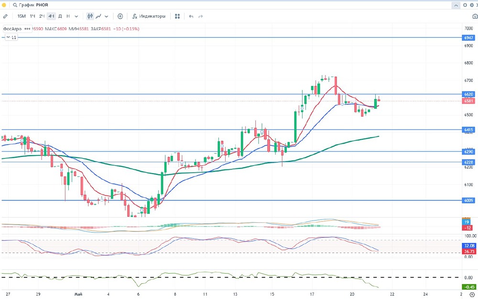The width and height of the screenshot is (478, 299).
Task: Switch to the 15M timeframe
Action: (22, 16)
